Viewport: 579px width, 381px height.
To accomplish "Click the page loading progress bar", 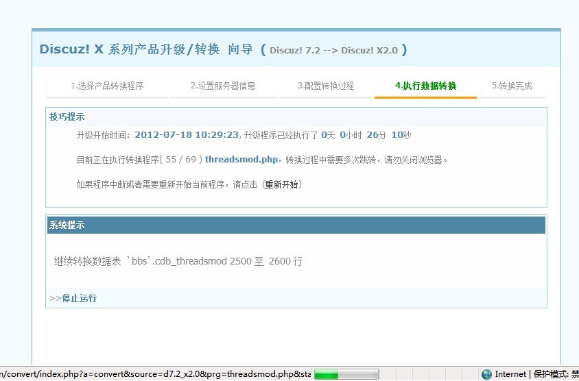I will point(346,374).
